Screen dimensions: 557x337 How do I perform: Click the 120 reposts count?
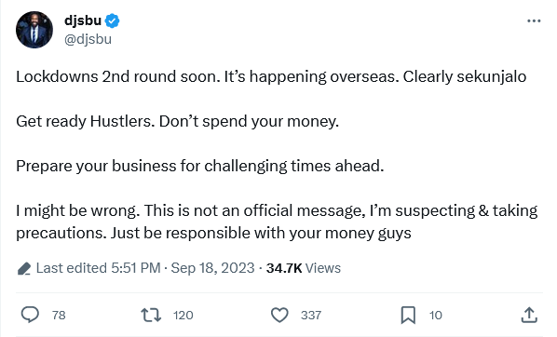(x=183, y=316)
